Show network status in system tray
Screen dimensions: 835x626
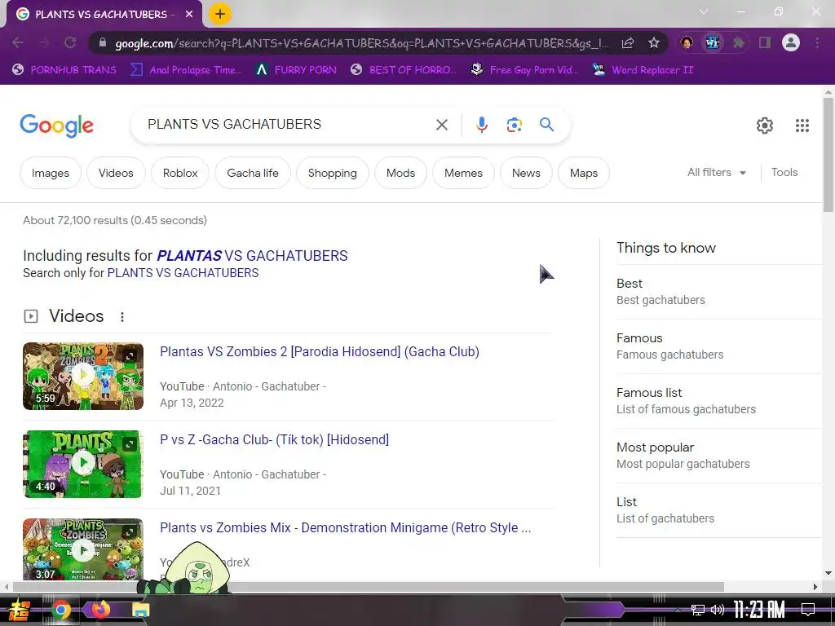698,610
